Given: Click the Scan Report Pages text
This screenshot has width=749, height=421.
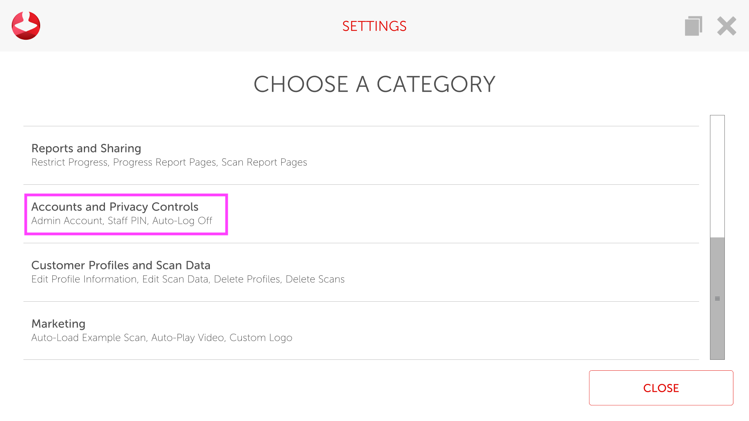Looking at the screenshot, I should point(264,163).
